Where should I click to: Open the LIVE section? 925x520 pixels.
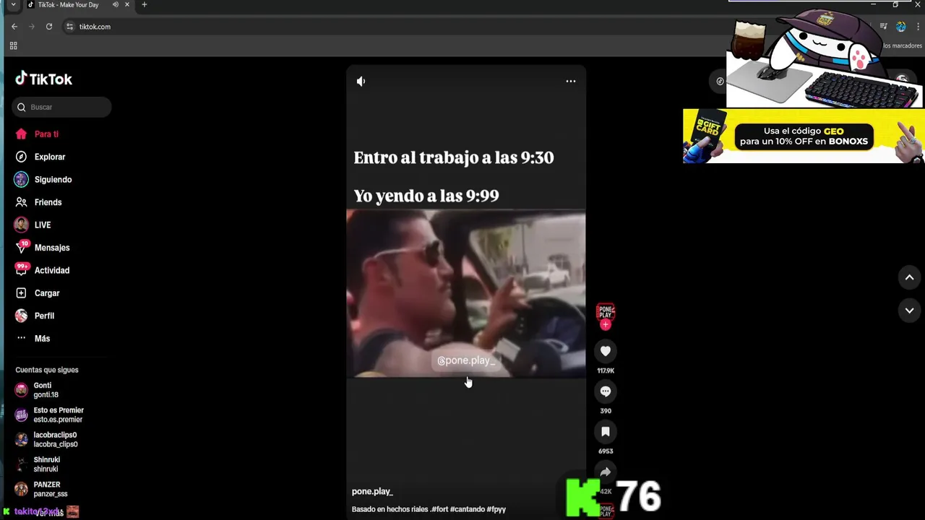click(43, 225)
